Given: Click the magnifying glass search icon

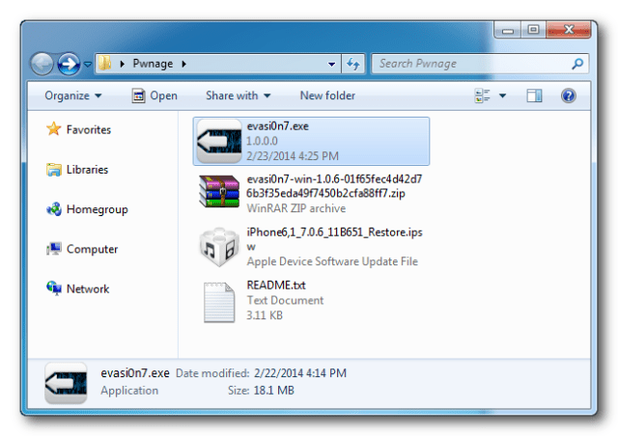Looking at the screenshot, I should (577, 64).
